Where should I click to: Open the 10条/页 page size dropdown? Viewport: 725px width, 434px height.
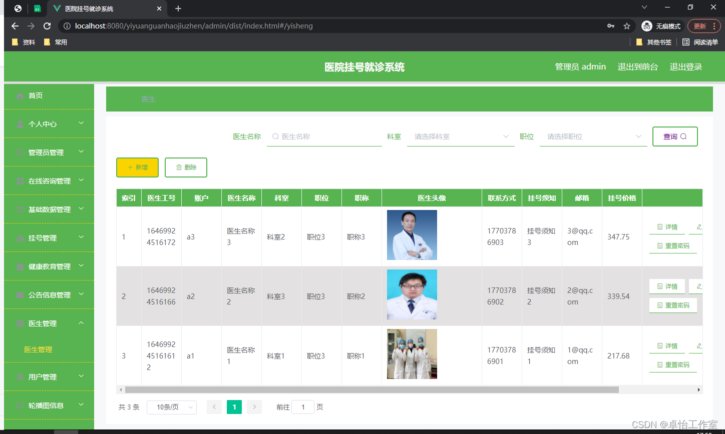click(x=172, y=407)
